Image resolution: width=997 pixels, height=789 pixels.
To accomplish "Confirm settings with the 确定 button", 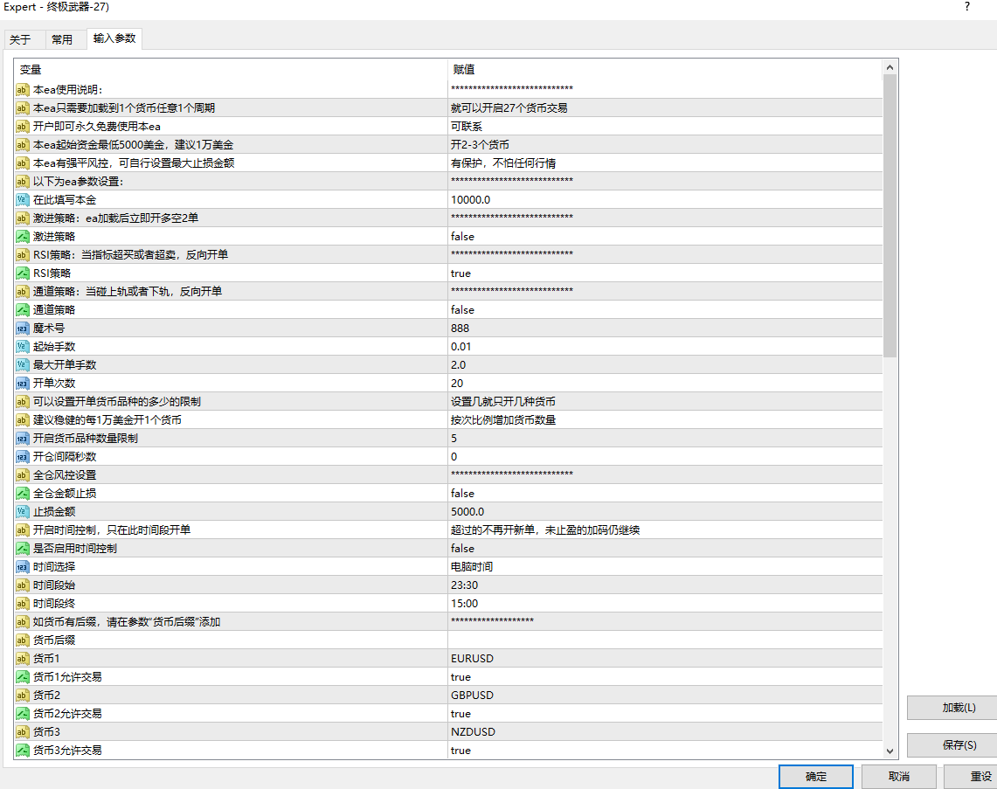I will [816, 776].
